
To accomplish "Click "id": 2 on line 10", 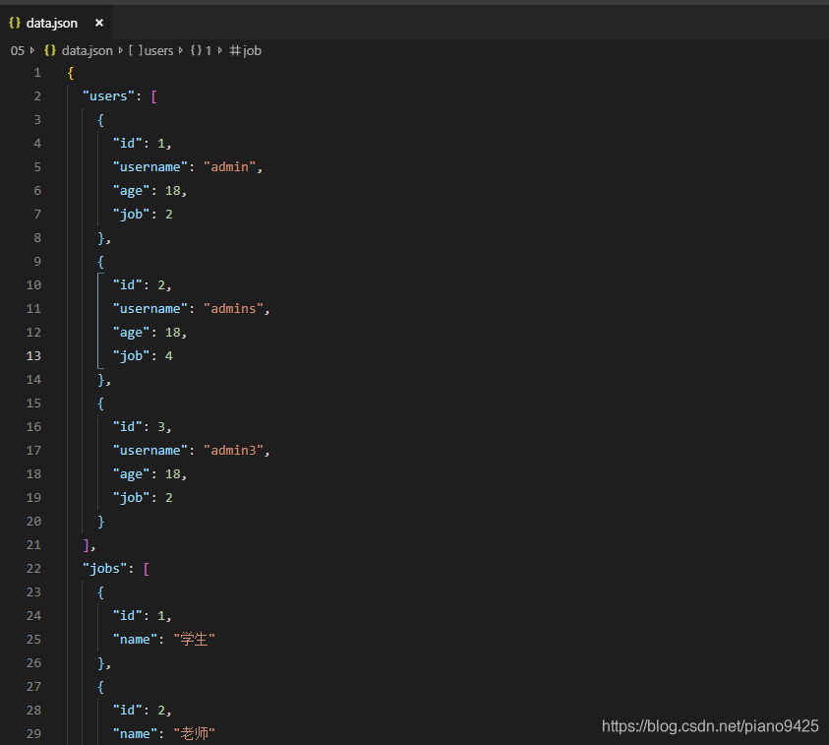I will [142, 285].
